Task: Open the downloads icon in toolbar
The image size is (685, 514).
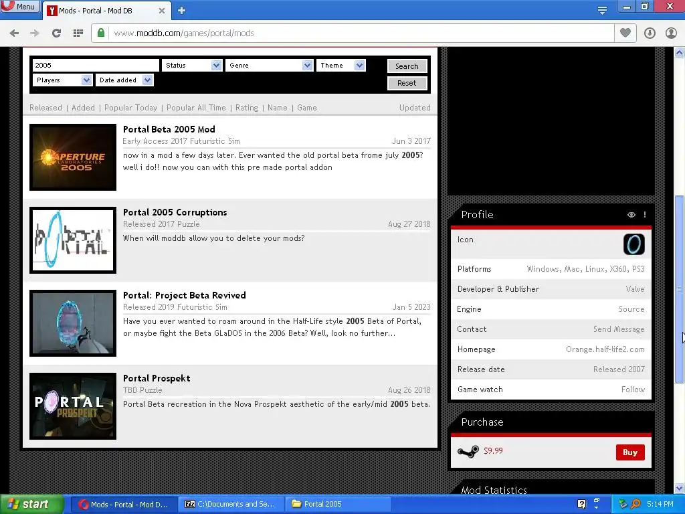Action: [x=650, y=33]
